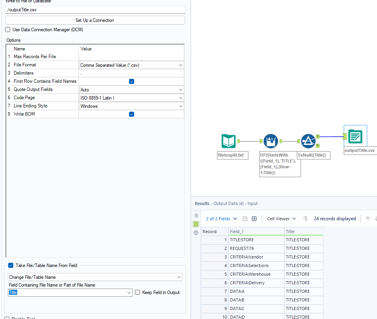This screenshot has height=319, width=377.
Task: Select the Output Data tool outputTitle.csv
Action: (355, 137)
